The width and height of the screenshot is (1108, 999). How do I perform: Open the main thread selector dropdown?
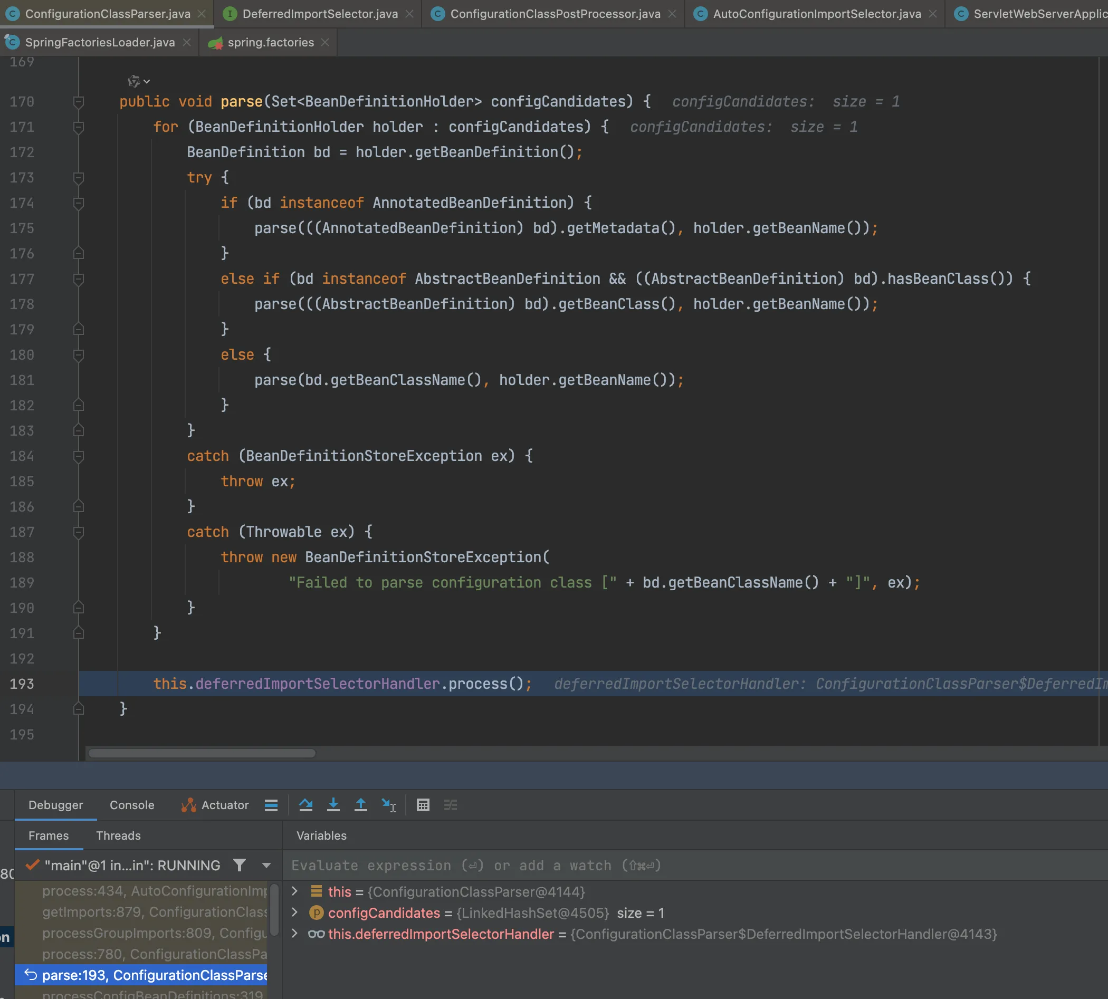click(266, 865)
